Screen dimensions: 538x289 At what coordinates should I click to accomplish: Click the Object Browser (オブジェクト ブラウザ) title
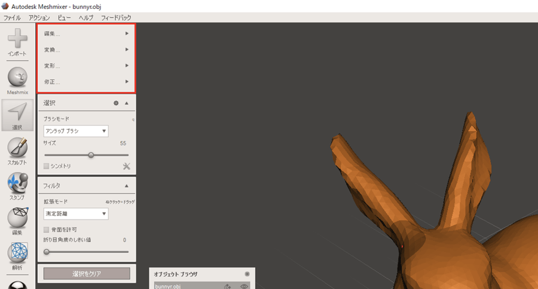point(176,274)
